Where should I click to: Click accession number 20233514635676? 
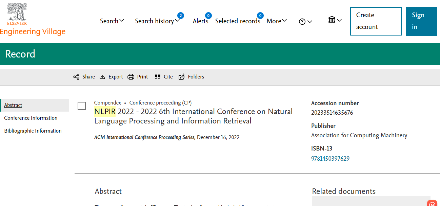[332, 113]
